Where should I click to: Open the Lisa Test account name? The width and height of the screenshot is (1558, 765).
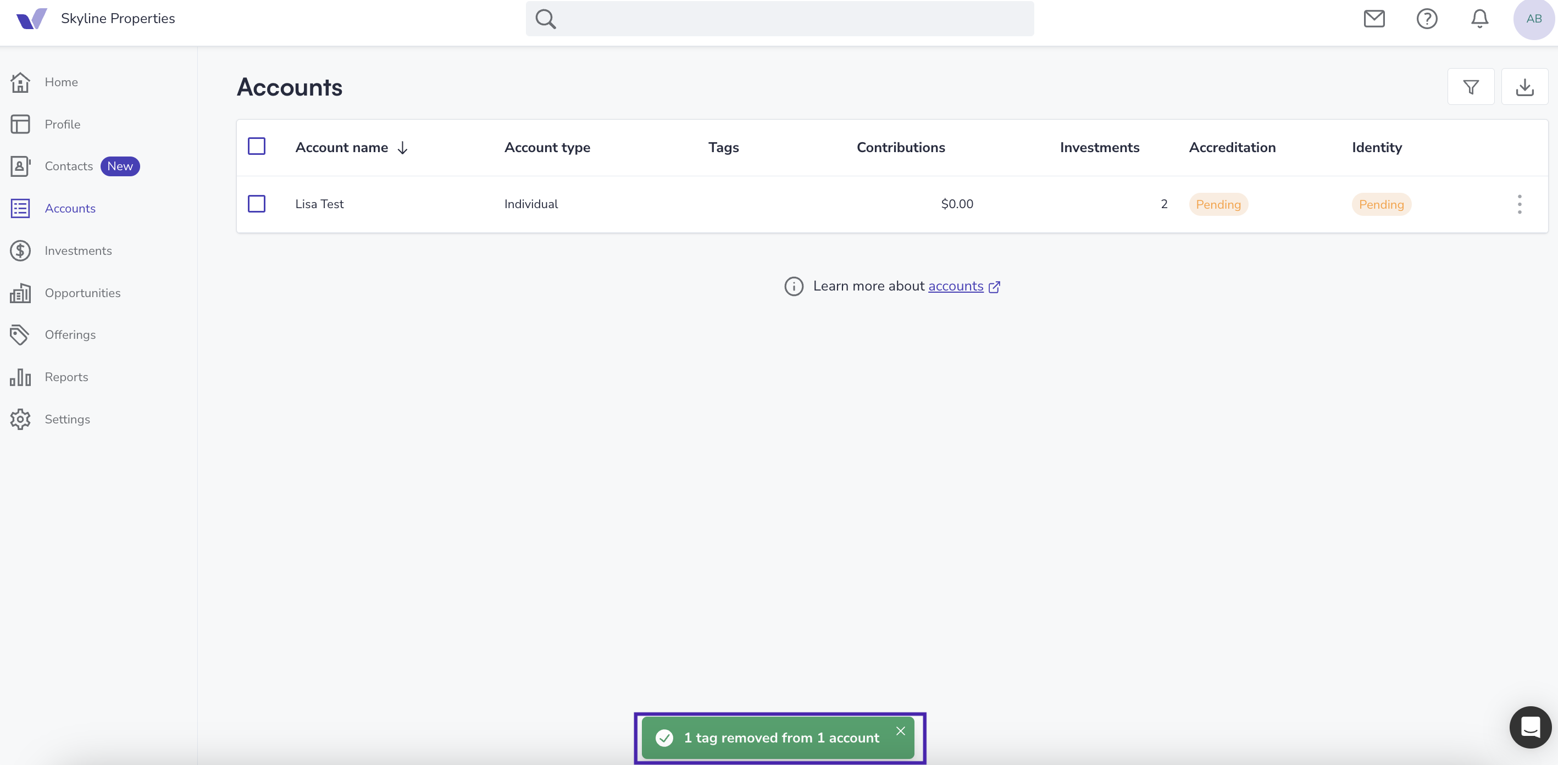click(319, 204)
